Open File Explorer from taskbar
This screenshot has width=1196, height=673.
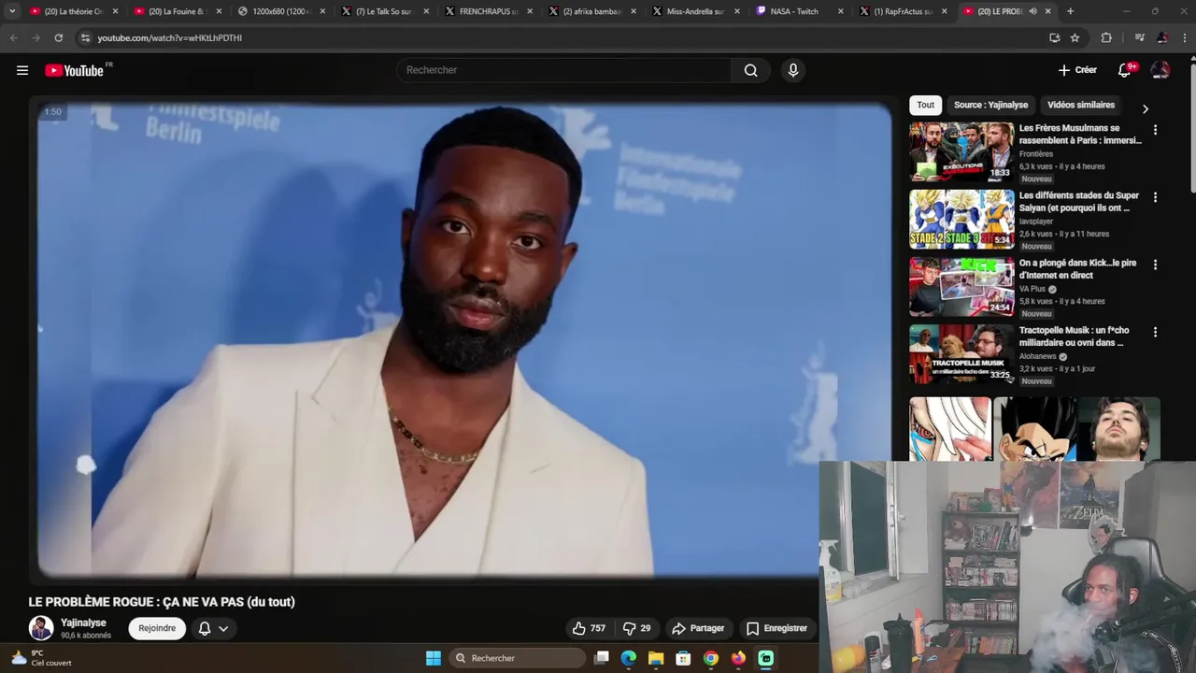656,658
